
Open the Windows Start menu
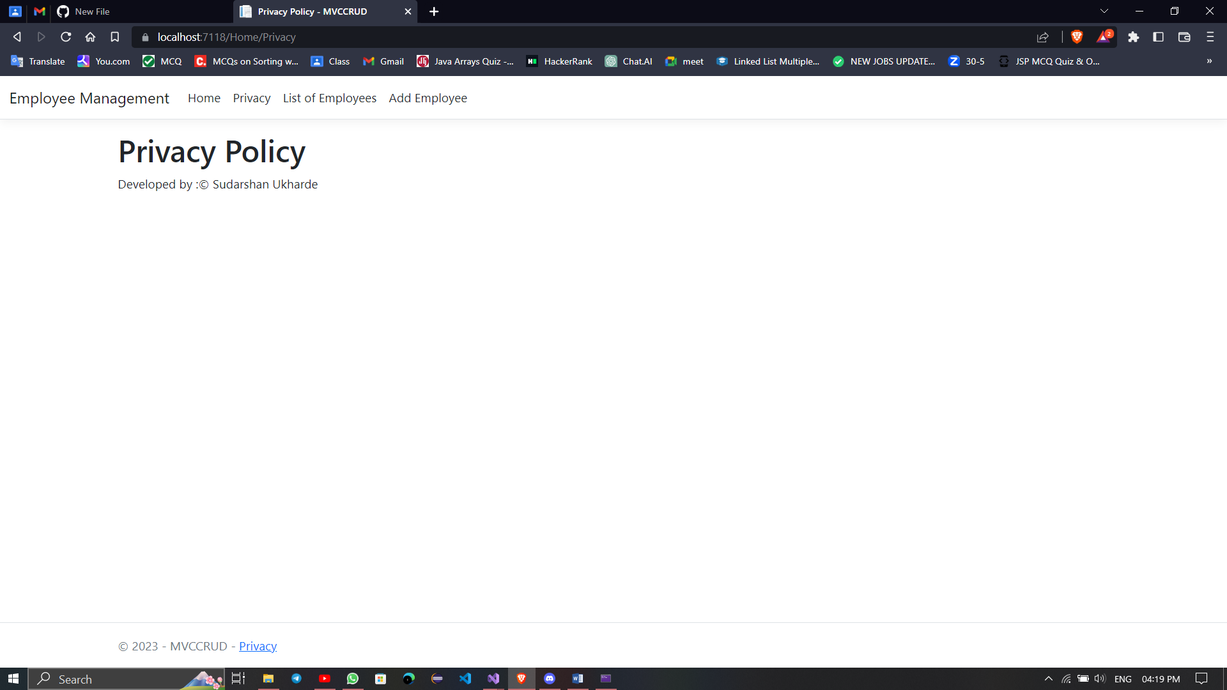(13, 678)
